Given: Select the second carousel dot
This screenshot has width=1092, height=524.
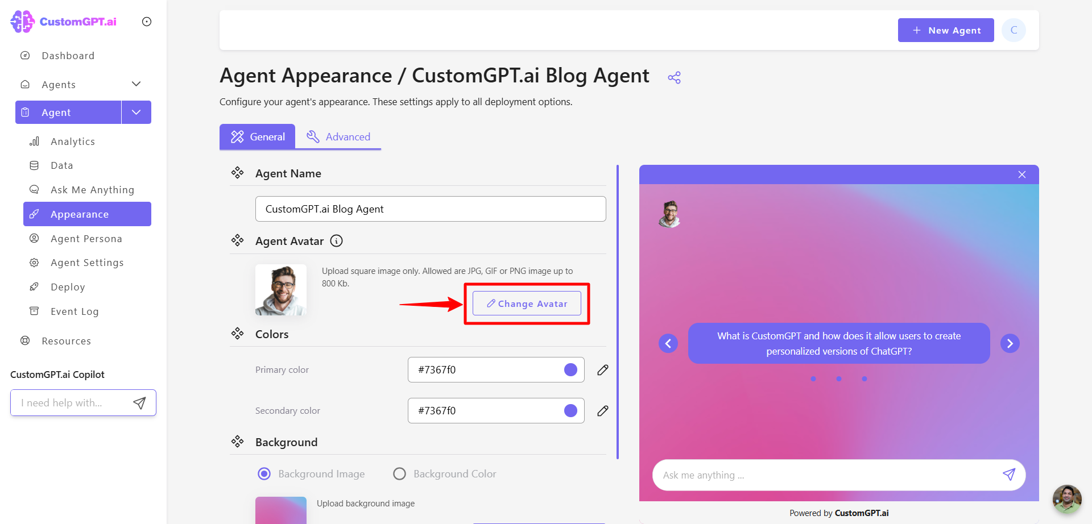Looking at the screenshot, I should pos(839,379).
